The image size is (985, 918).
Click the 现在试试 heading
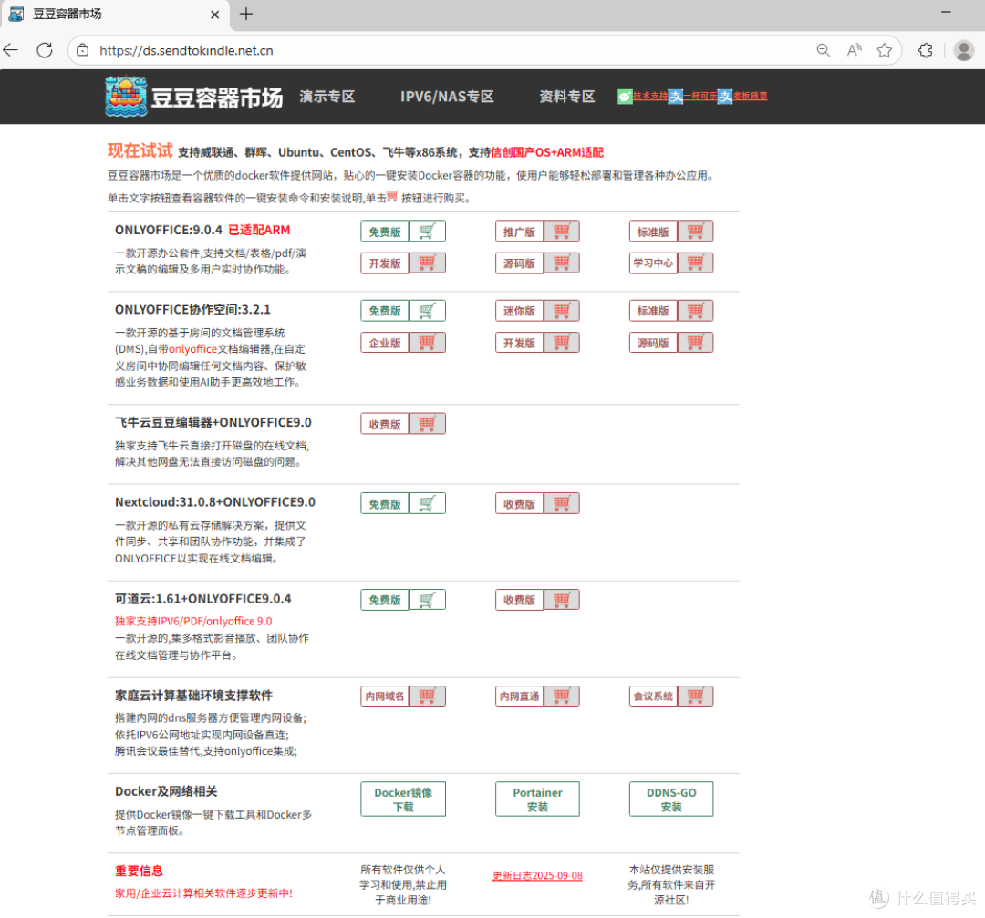click(140, 150)
